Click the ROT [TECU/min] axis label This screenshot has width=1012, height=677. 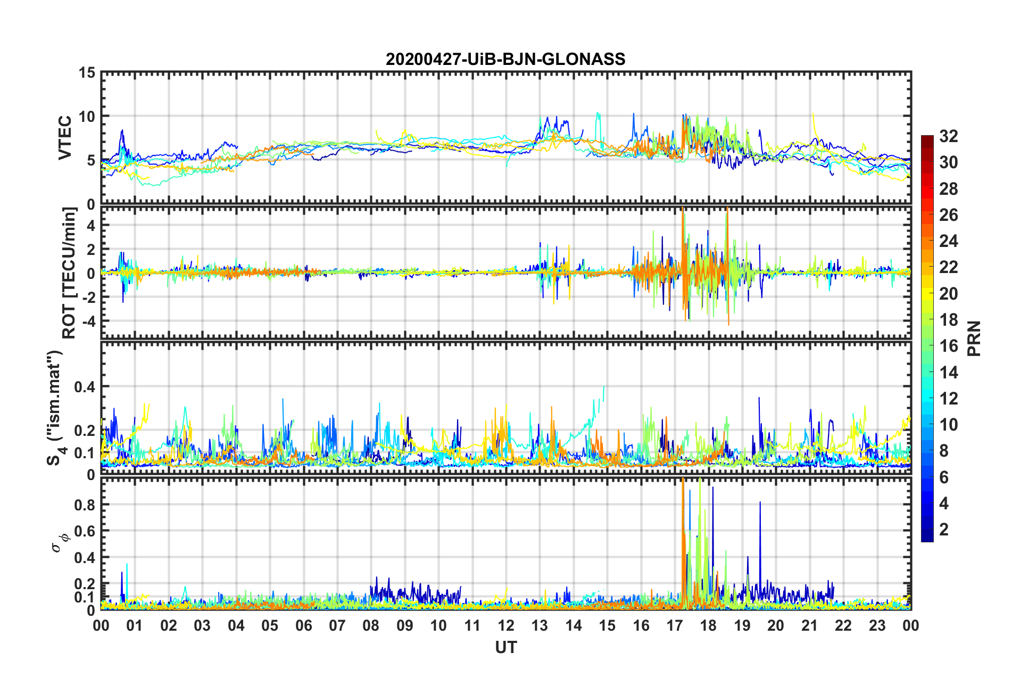(x=70, y=273)
